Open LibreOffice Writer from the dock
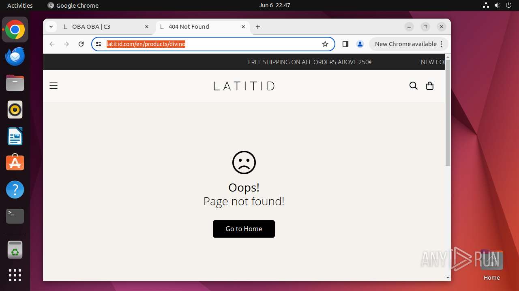Screen dimensions: 519x291 [x=15, y=136]
